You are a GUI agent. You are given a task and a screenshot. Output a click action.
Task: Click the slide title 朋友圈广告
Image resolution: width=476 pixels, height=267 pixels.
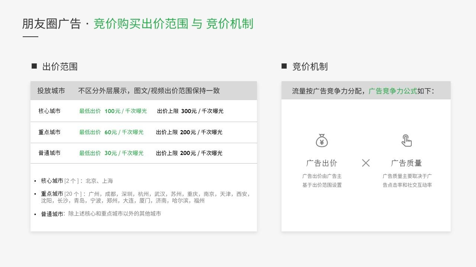pyautogui.click(x=51, y=24)
